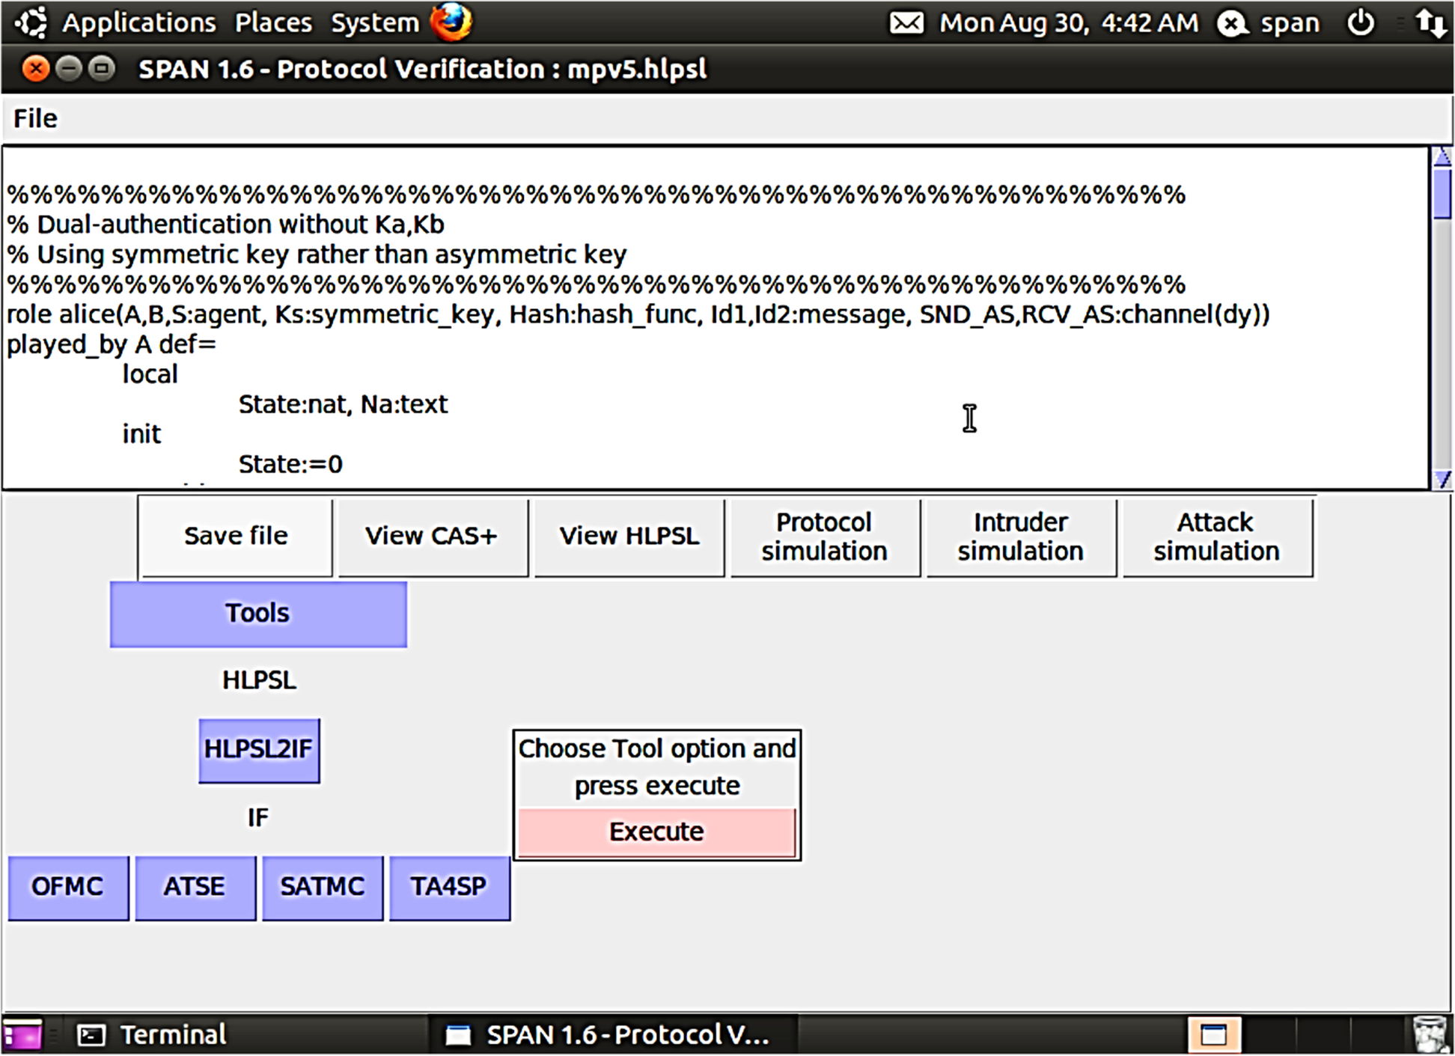Screen dimensions: 1455x1056
Task: Minimize the SPAN window
Action: click(69, 69)
